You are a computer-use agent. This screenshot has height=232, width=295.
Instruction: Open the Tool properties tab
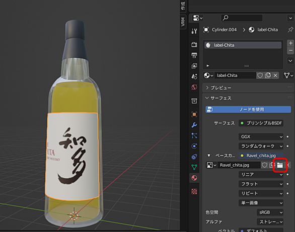coord(194,31)
